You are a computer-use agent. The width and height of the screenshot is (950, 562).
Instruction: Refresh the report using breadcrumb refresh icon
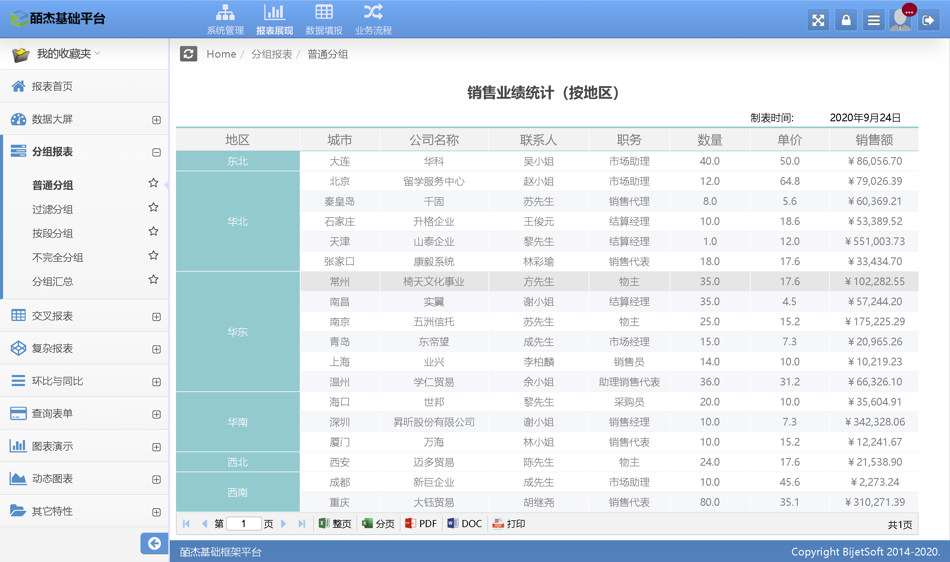(x=188, y=54)
